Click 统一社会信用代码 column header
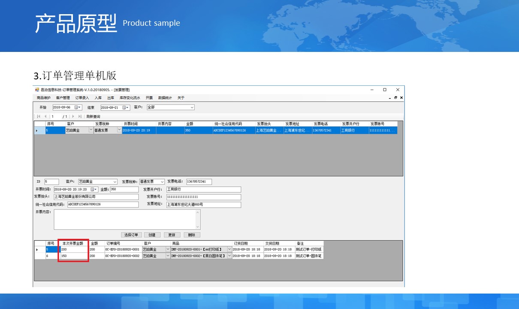This screenshot has height=309, width=519. click(x=234, y=124)
